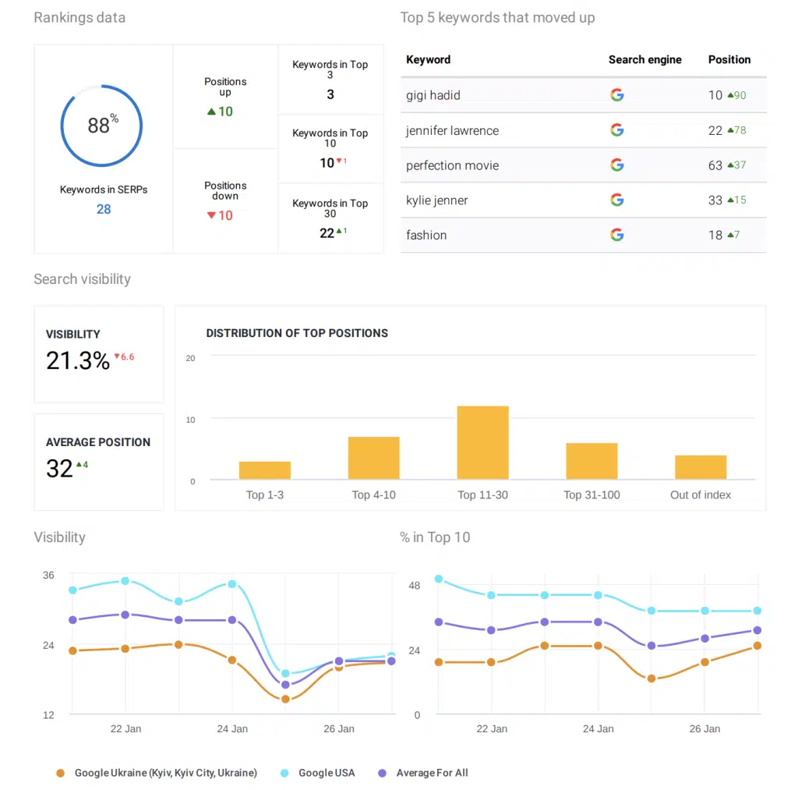This screenshot has height=790, width=798.
Task: Click the average position value 32
Action: (x=59, y=469)
